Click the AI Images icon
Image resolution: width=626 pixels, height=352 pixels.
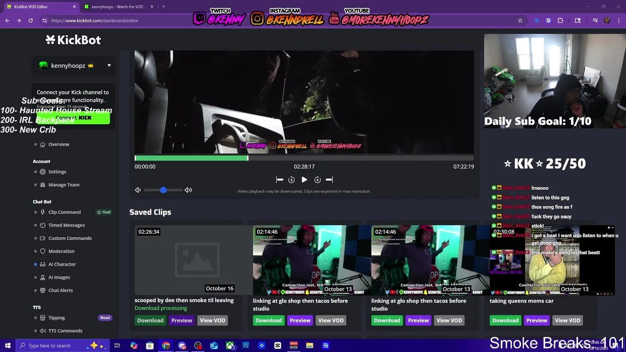(43, 278)
